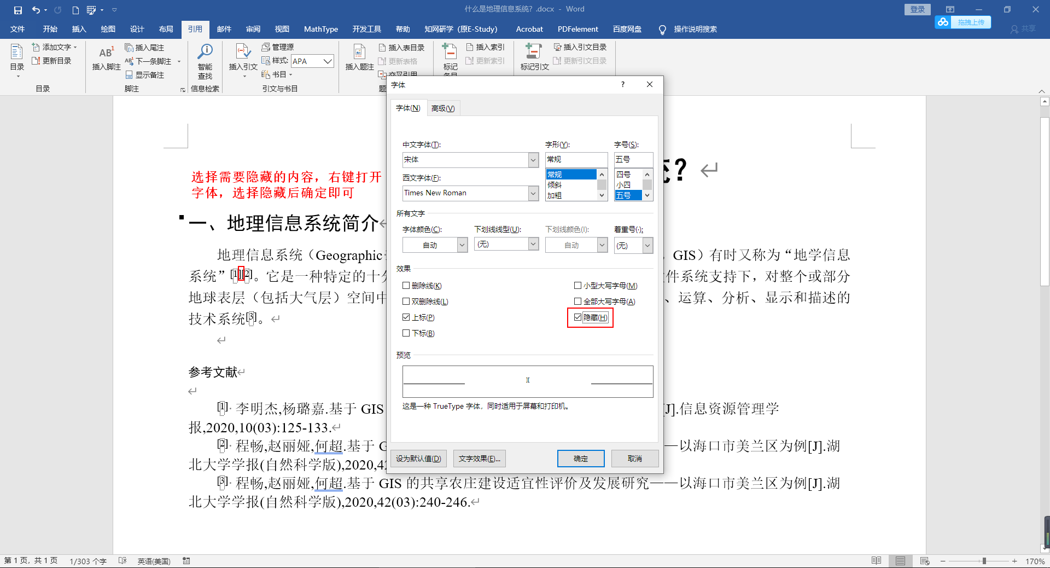1050x568 pixels.
Task: Expand Bibliography (书目) dropdown
Action: 290,74
